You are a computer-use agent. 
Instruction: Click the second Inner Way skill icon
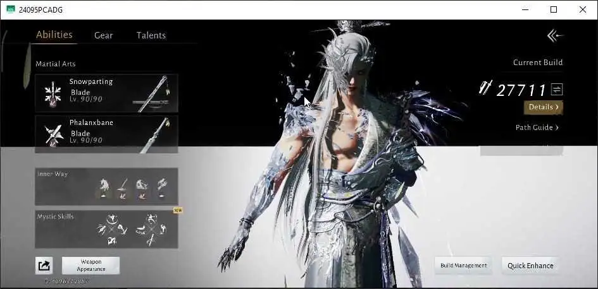[x=123, y=188]
